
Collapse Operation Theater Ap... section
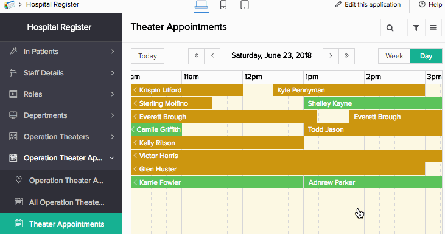[x=112, y=158]
